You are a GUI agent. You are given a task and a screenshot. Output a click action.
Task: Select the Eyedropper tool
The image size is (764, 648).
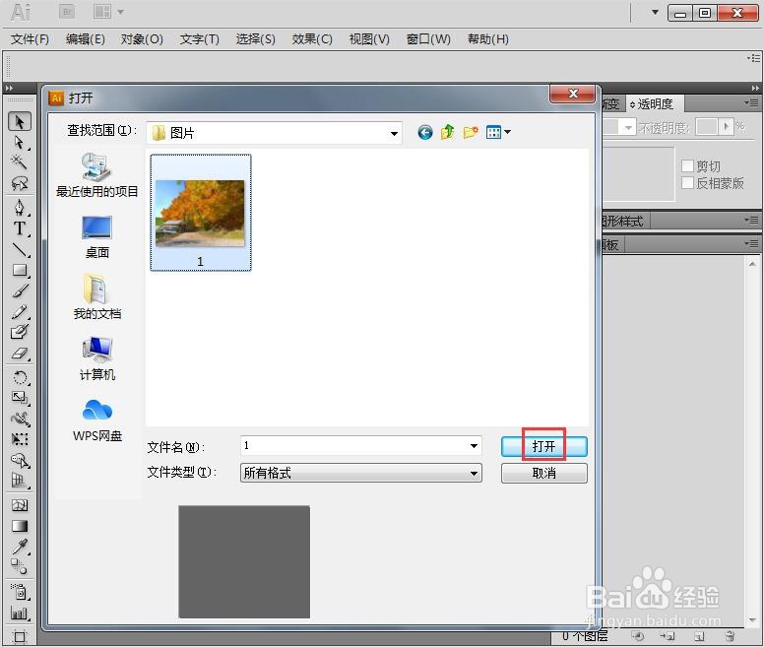20,547
